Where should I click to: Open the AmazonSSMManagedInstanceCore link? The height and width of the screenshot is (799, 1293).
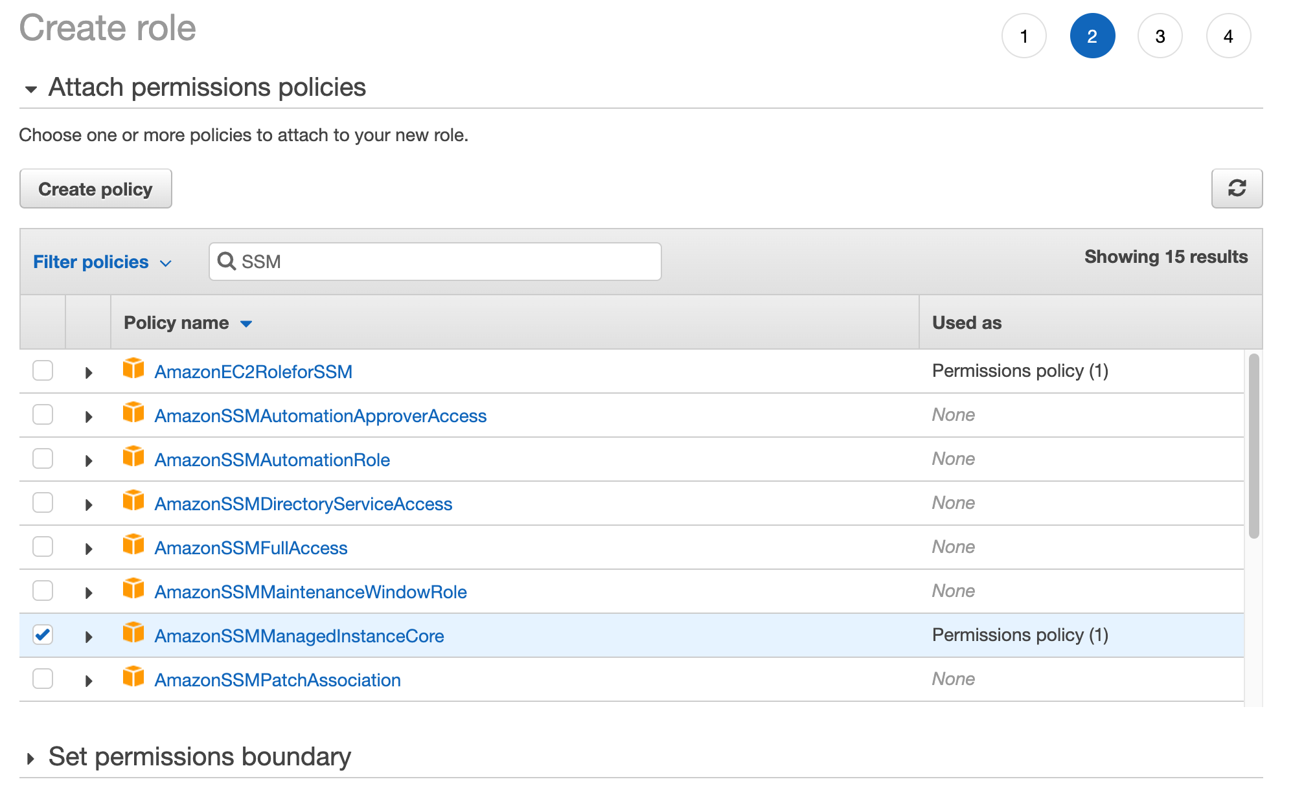point(299,636)
